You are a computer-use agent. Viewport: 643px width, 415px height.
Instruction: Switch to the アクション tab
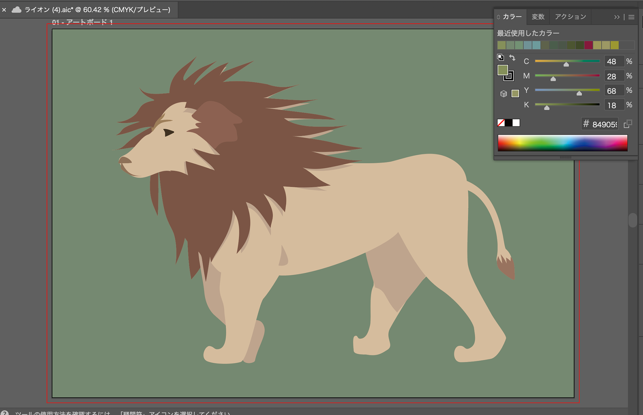(x=570, y=17)
